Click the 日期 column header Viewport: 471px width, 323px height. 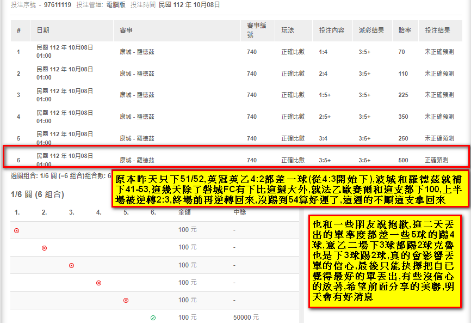point(42,31)
